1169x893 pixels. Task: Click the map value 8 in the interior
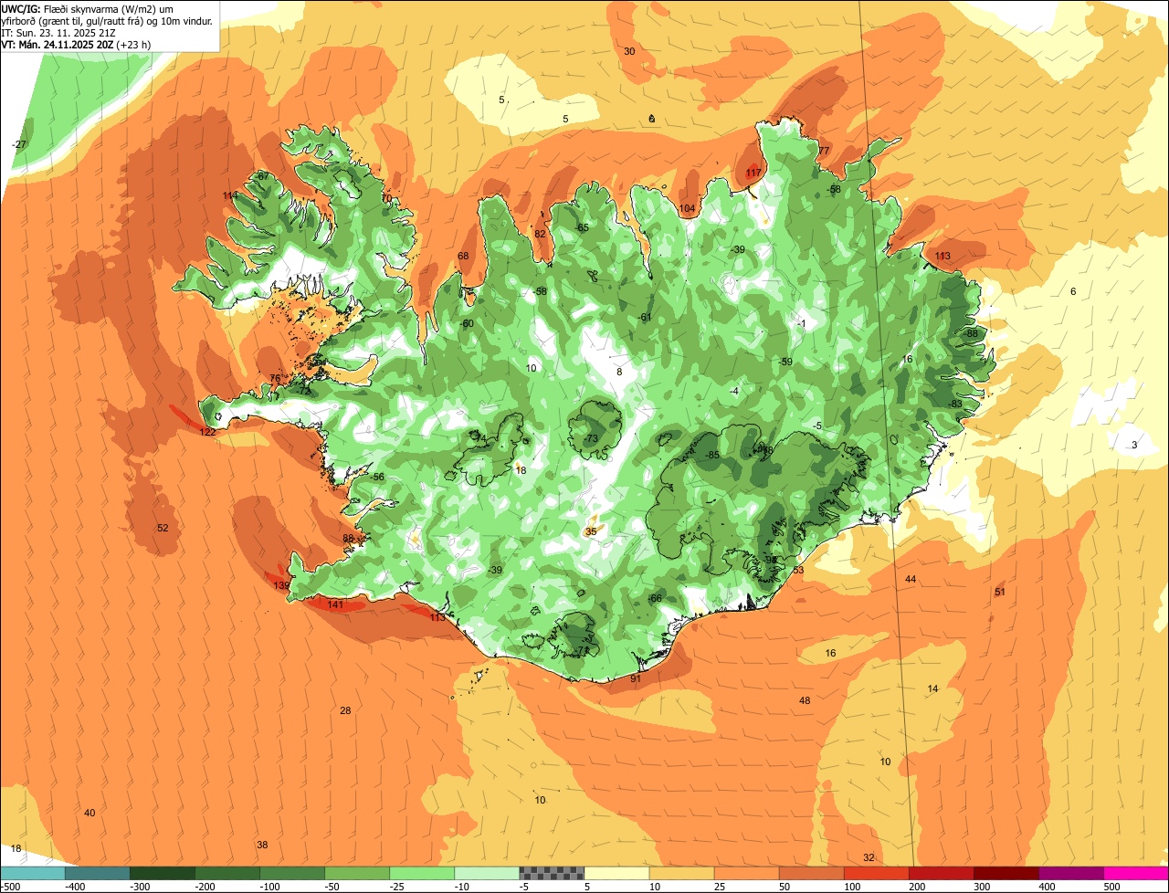coord(619,372)
